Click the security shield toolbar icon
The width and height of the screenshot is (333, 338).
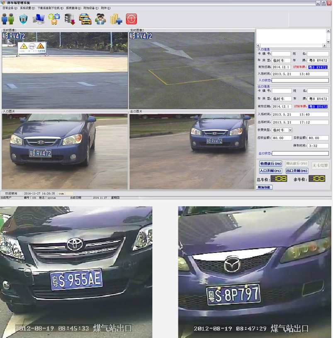point(24,19)
